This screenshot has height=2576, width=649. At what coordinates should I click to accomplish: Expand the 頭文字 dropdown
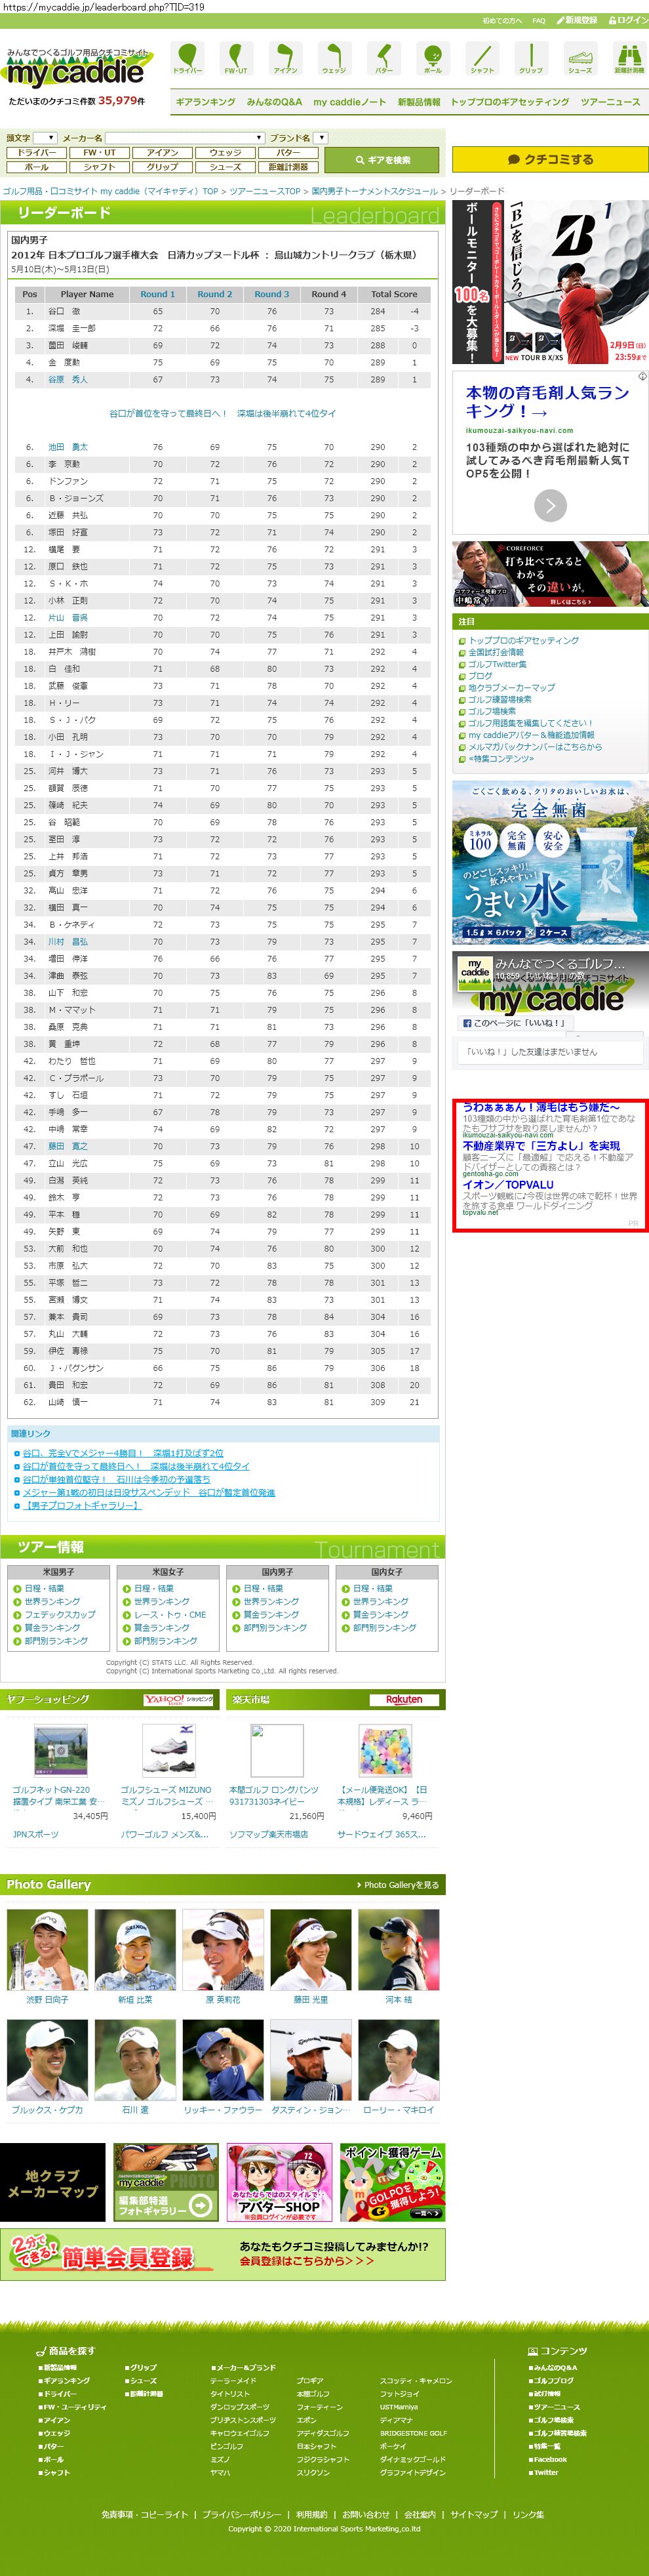(x=45, y=138)
